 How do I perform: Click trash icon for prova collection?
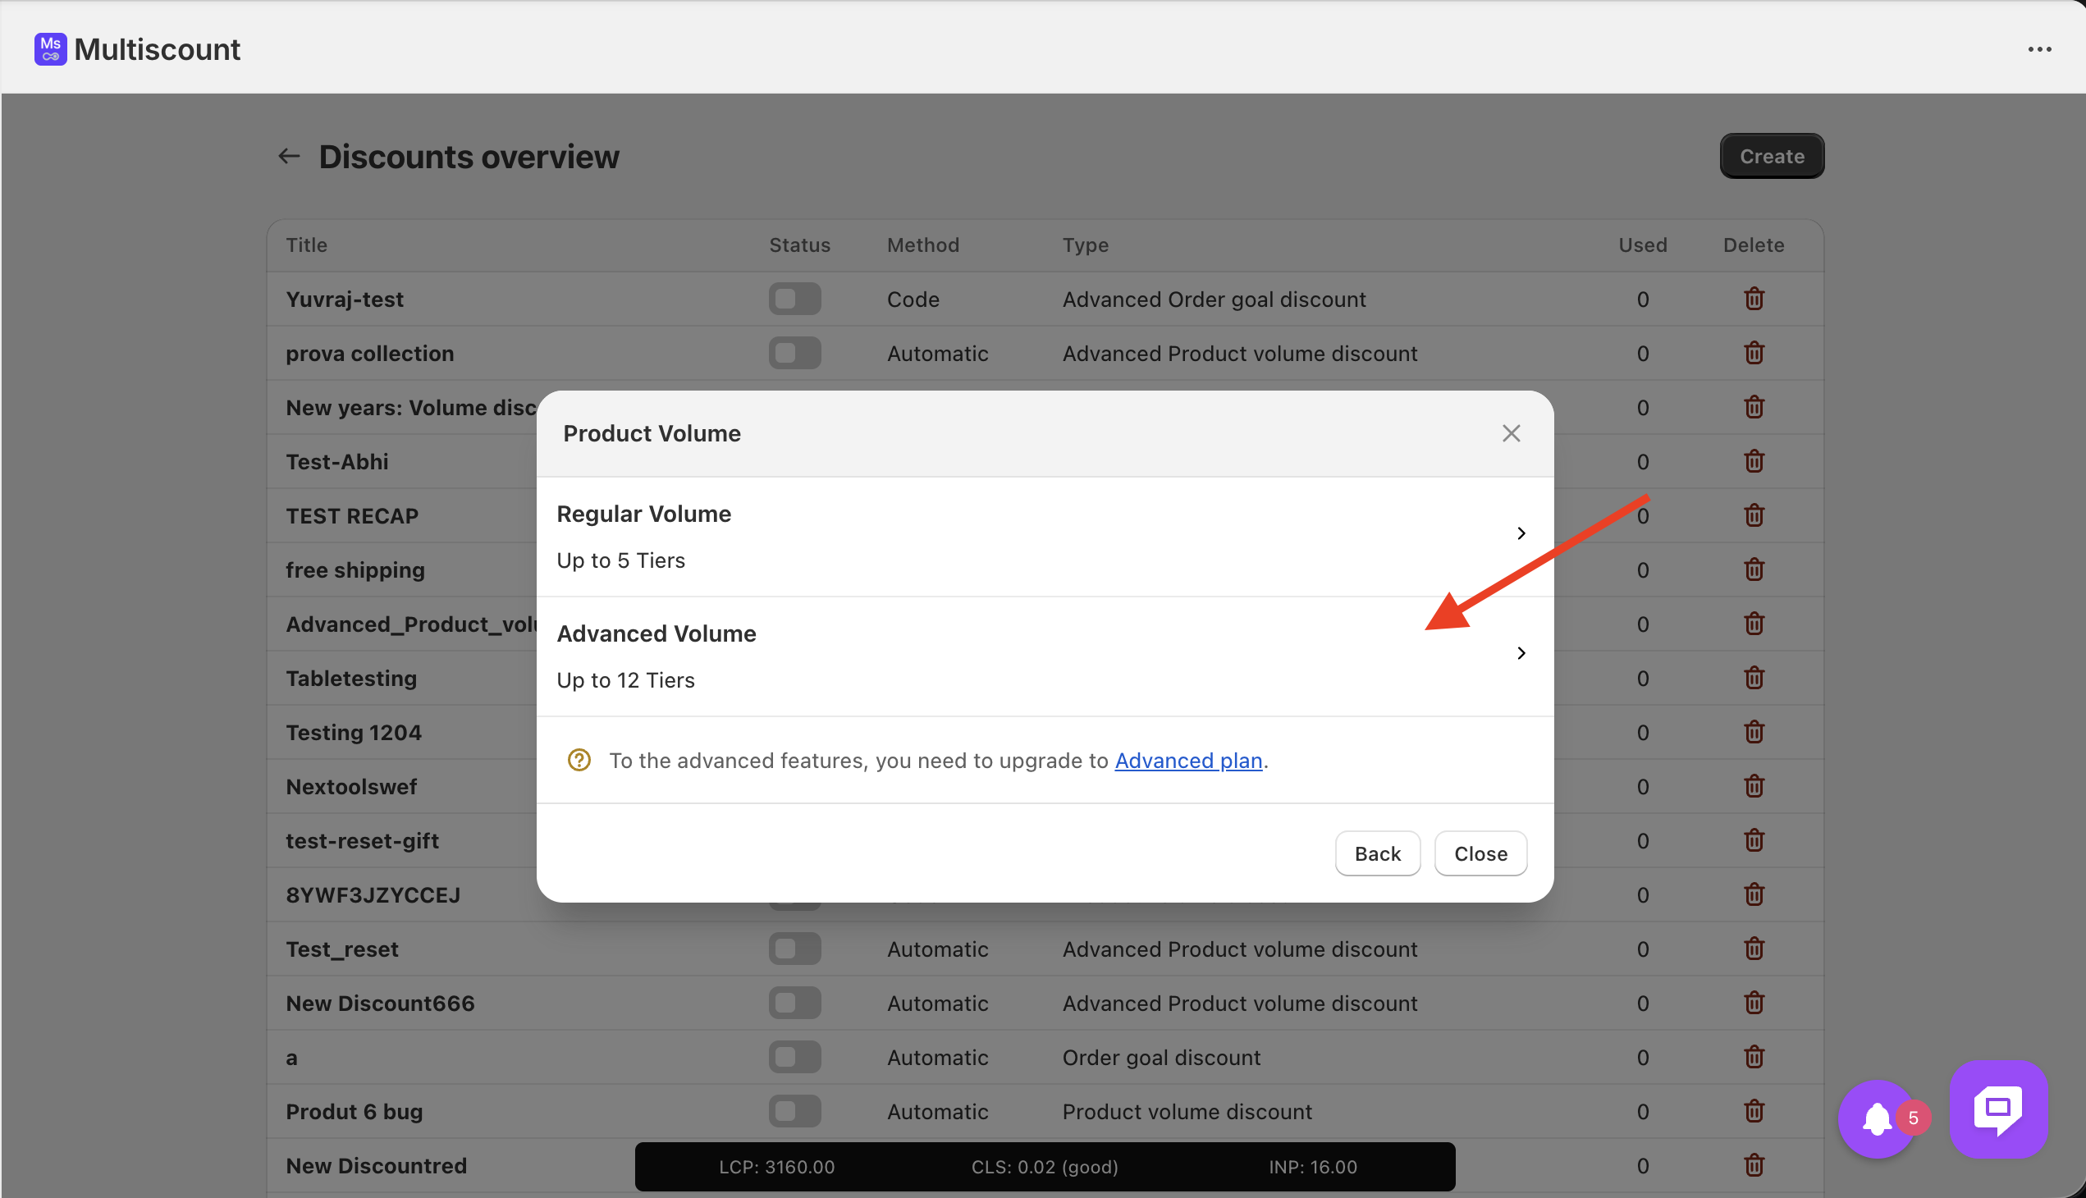(x=1754, y=353)
